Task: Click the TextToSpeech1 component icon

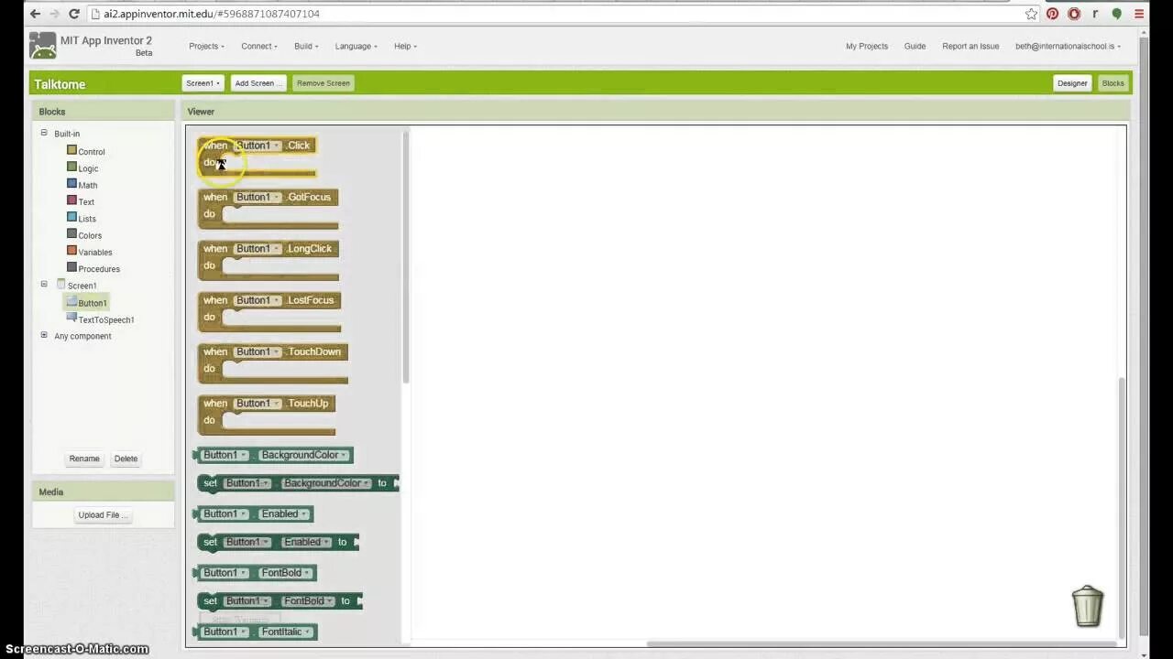Action: (71, 318)
